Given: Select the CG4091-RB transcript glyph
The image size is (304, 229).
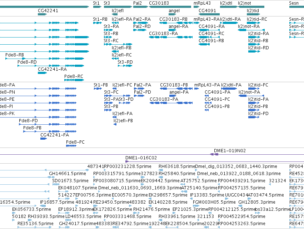Looking at the screenshot, I should pyautogui.click(x=204, y=44).
